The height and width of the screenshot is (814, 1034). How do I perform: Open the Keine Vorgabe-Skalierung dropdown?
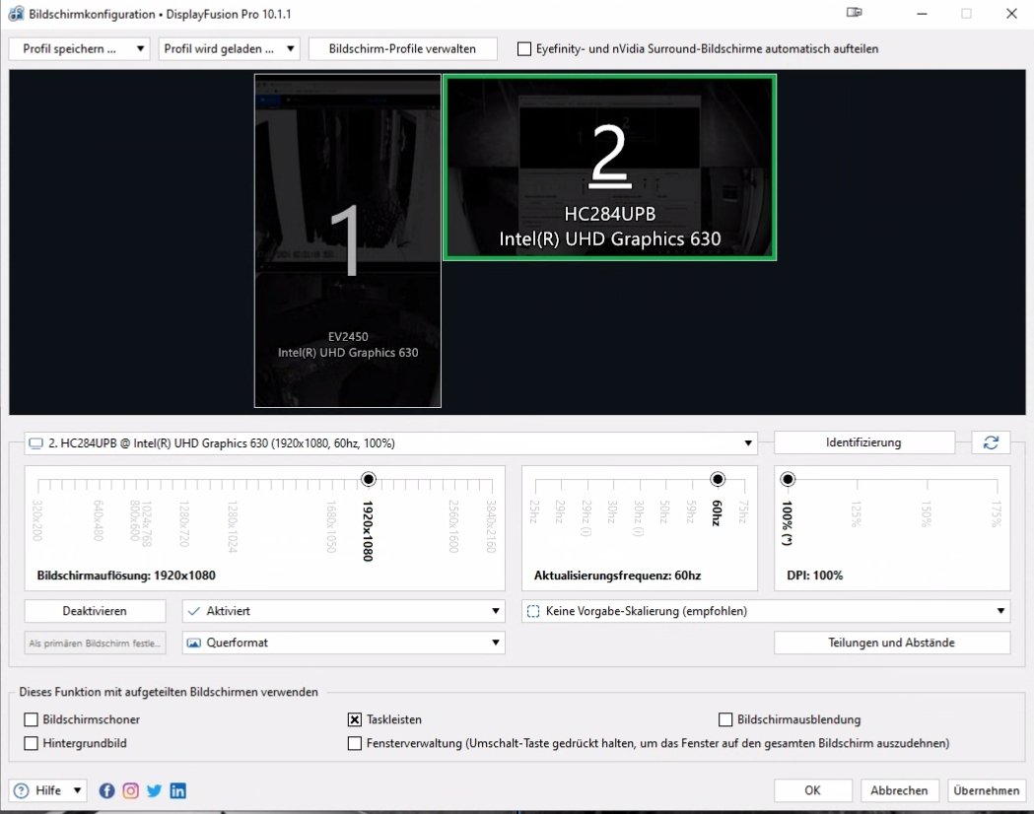pos(766,611)
